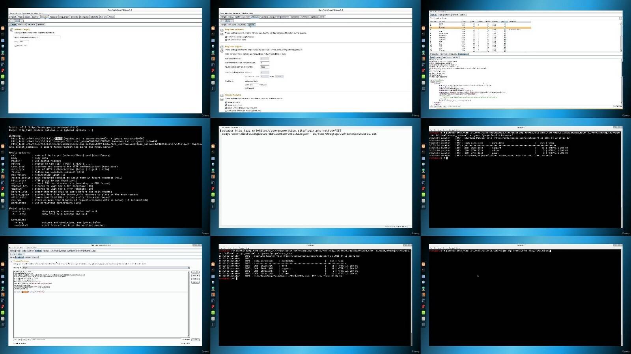Click the help icon beside Attack Results
631x354 pixels.
click(222, 95)
